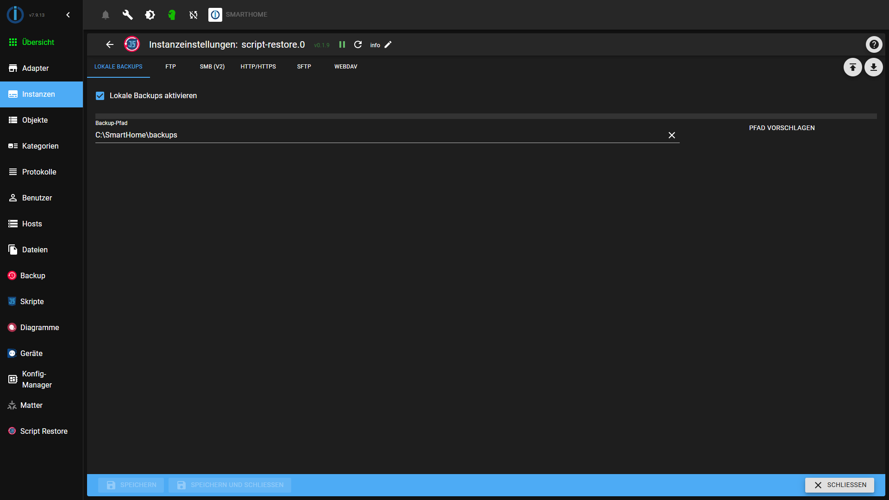Click the SPEICHERN button
Image resolution: width=889 pixels, height=500 pixels.
pos(131,485)
